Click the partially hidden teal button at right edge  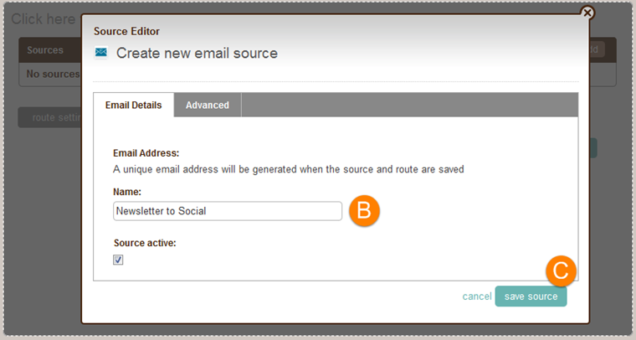click(593, 148)
